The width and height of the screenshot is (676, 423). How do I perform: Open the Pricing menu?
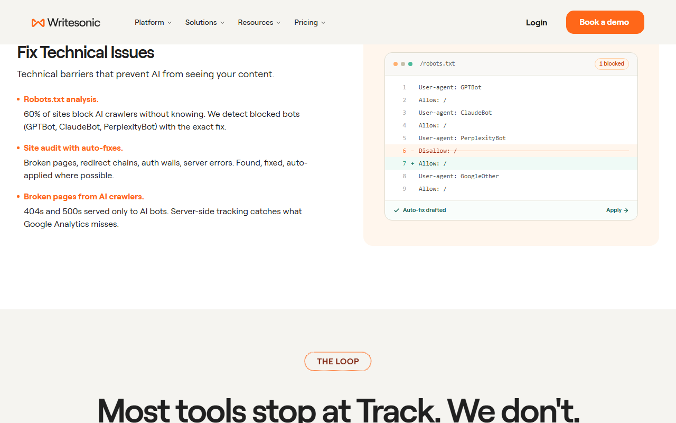coord(310,22)
